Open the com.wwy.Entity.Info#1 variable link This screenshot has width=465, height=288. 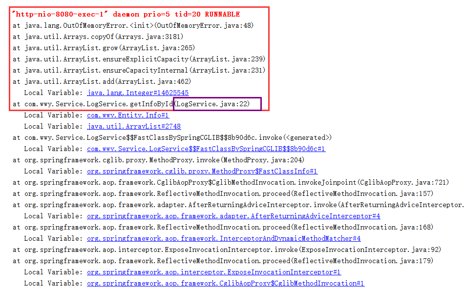point(128,115)
